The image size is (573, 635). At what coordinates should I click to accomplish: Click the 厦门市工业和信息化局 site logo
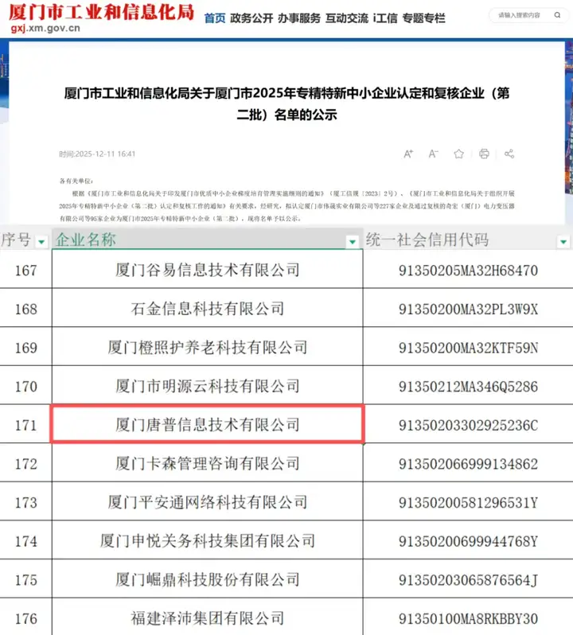point(101,12)
